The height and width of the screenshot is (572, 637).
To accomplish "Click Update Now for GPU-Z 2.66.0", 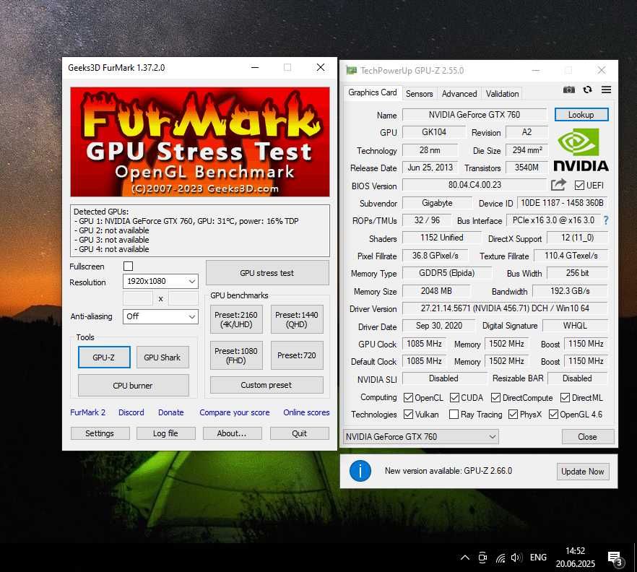I will click(583, 472).
